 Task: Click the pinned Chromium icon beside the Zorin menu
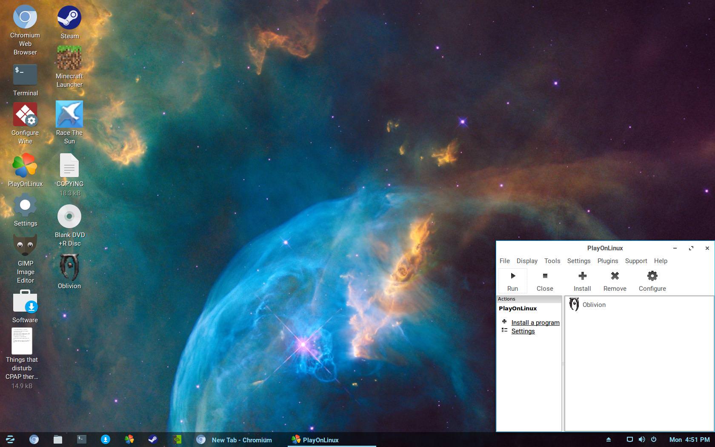[x=34, y=439]
